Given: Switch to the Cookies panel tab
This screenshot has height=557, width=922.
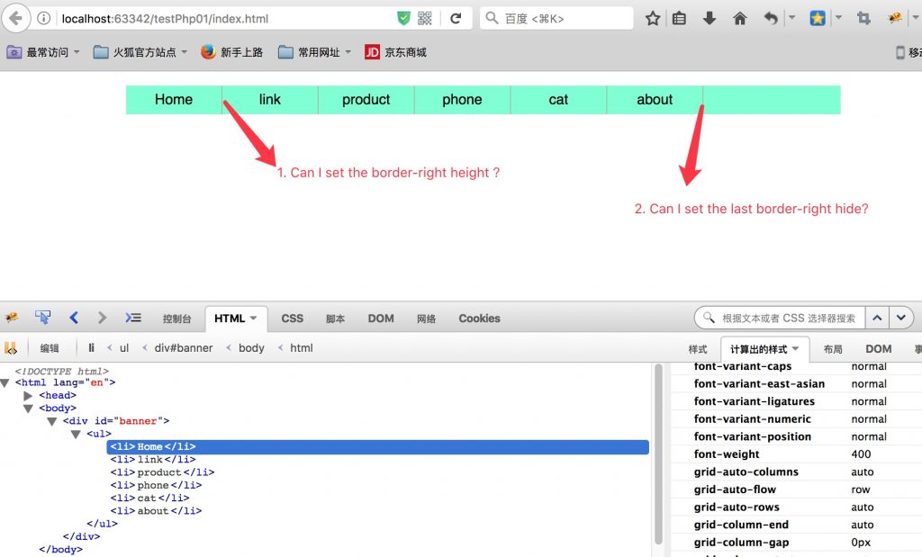Looking at the screenshot, I should point(479,319).
